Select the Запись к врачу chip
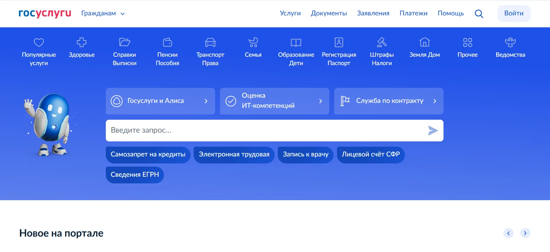The width and height of the screenshot is (550, 252). 305,155
